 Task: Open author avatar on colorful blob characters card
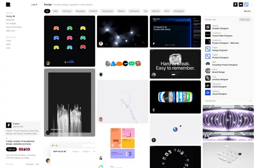(101, 74)
